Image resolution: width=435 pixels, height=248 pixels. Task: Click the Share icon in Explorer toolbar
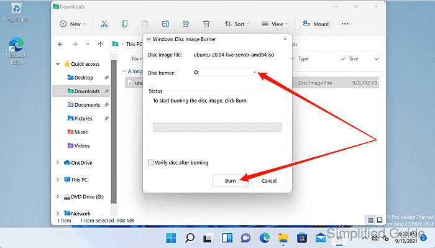186,24
